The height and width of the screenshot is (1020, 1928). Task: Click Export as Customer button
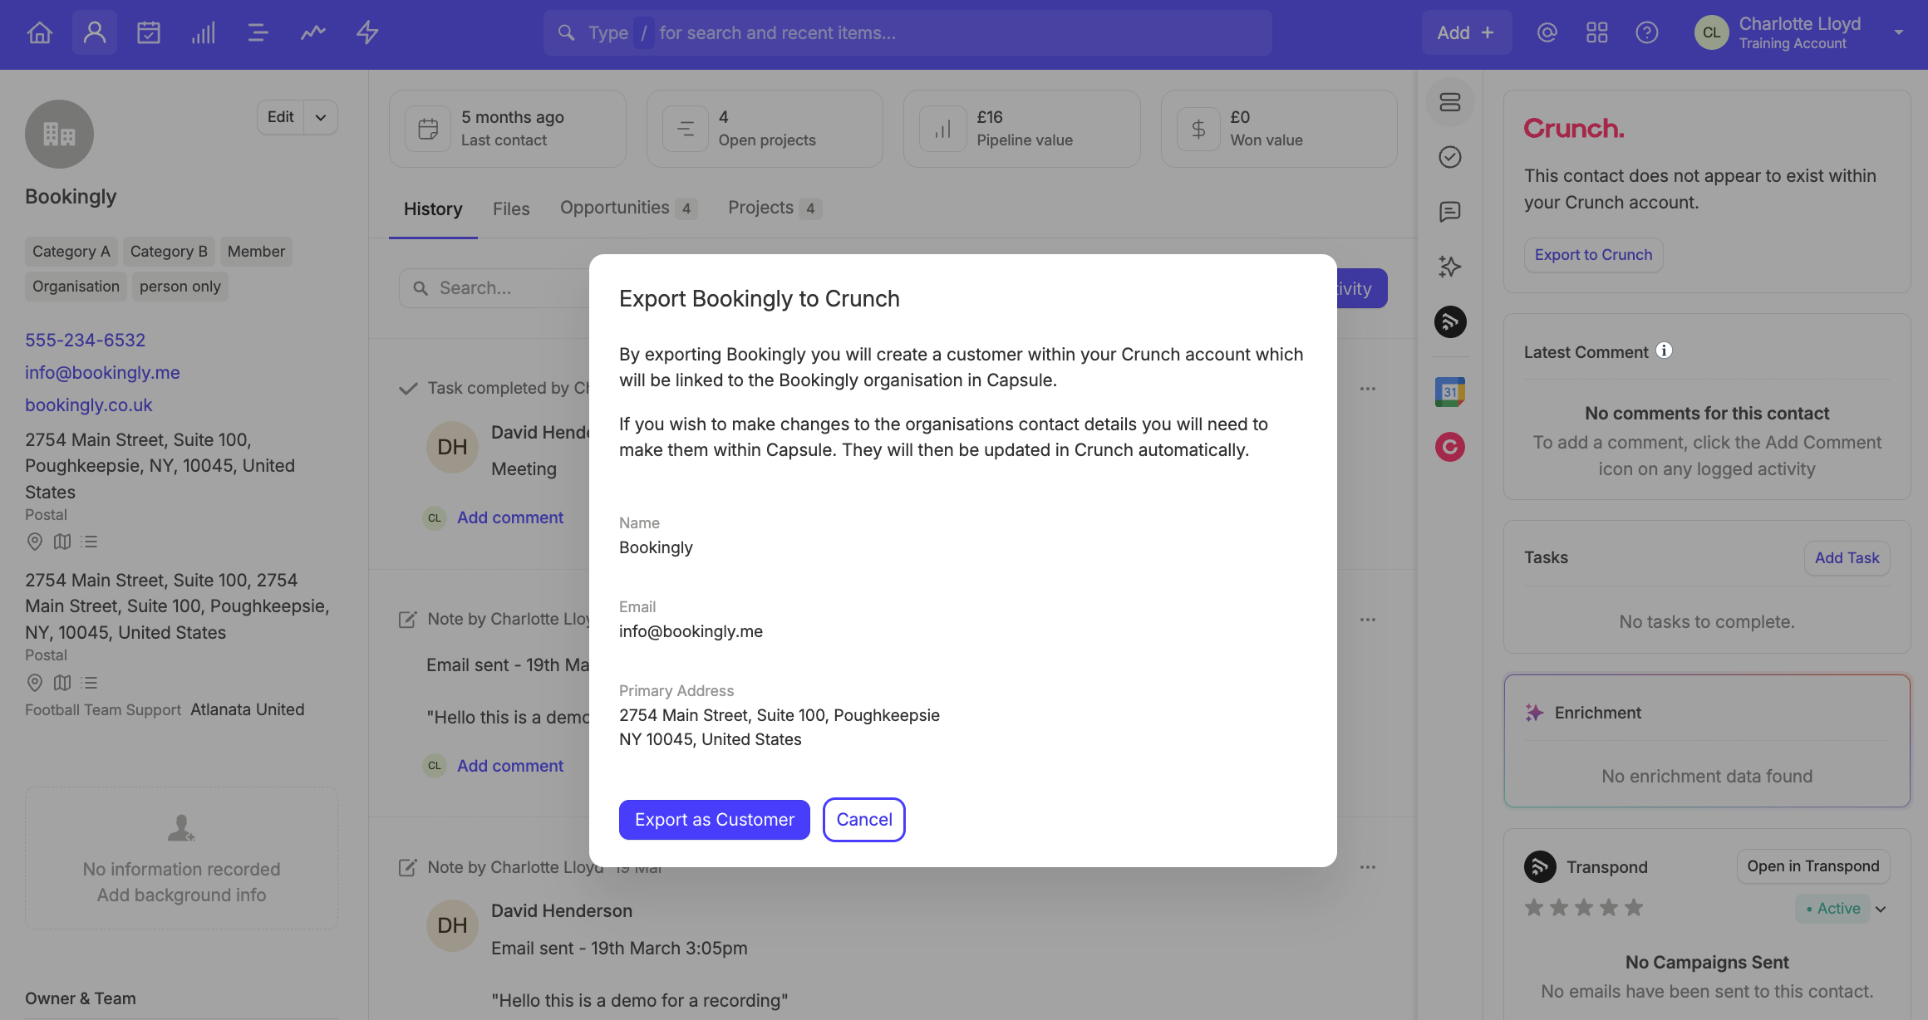pos(715,820)
